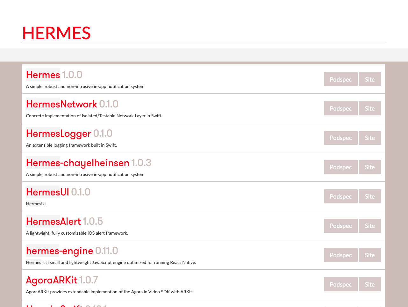The height and width of the screenshot is (307, 408).
Task: Open the Hermes-chayelheinsen pod link
Action: [x=78, y=163]
